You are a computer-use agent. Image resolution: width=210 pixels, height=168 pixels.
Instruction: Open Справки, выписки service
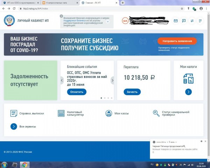click(27, 113)
